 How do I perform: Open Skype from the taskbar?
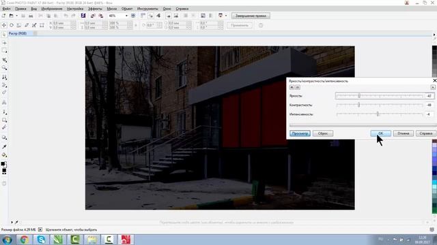[41, 240]
